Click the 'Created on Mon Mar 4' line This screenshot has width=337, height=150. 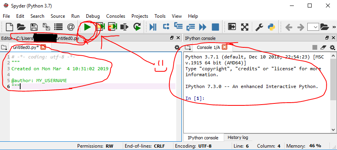pos(60,69)
